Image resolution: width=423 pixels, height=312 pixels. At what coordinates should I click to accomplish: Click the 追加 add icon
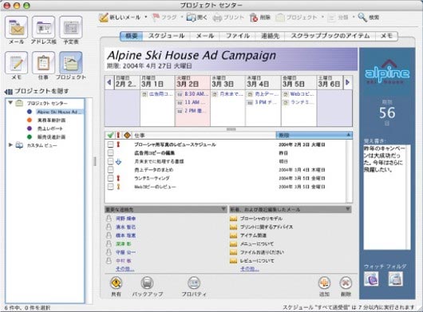coord(324,283)
